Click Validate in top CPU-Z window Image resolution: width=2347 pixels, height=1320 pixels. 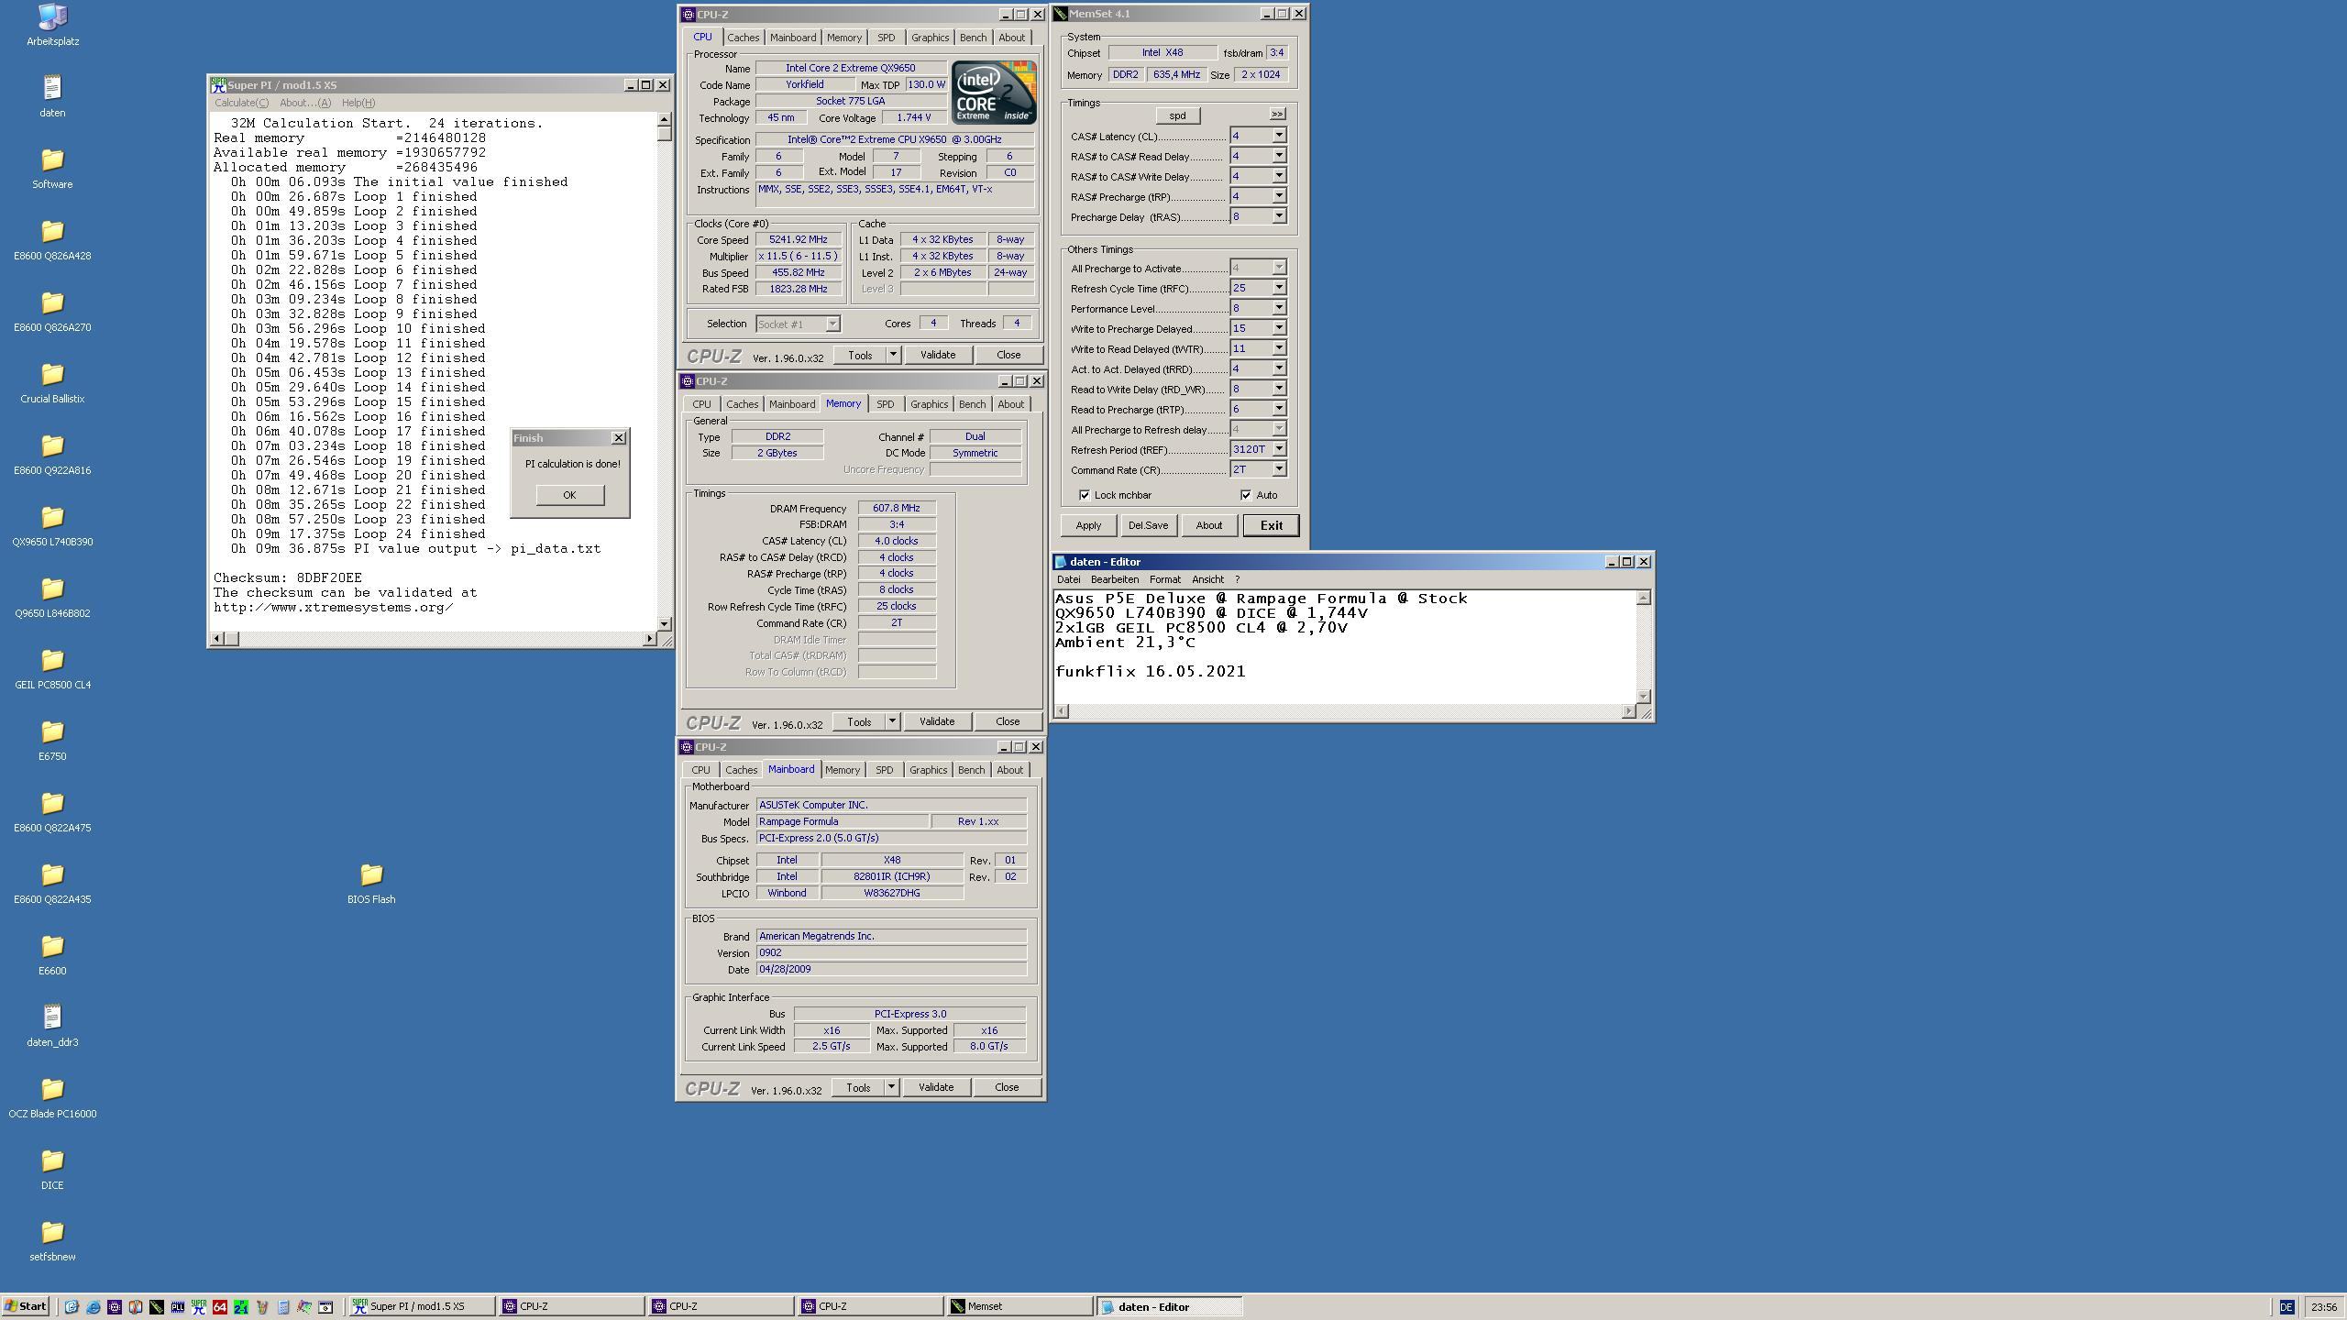coord(937,355)
